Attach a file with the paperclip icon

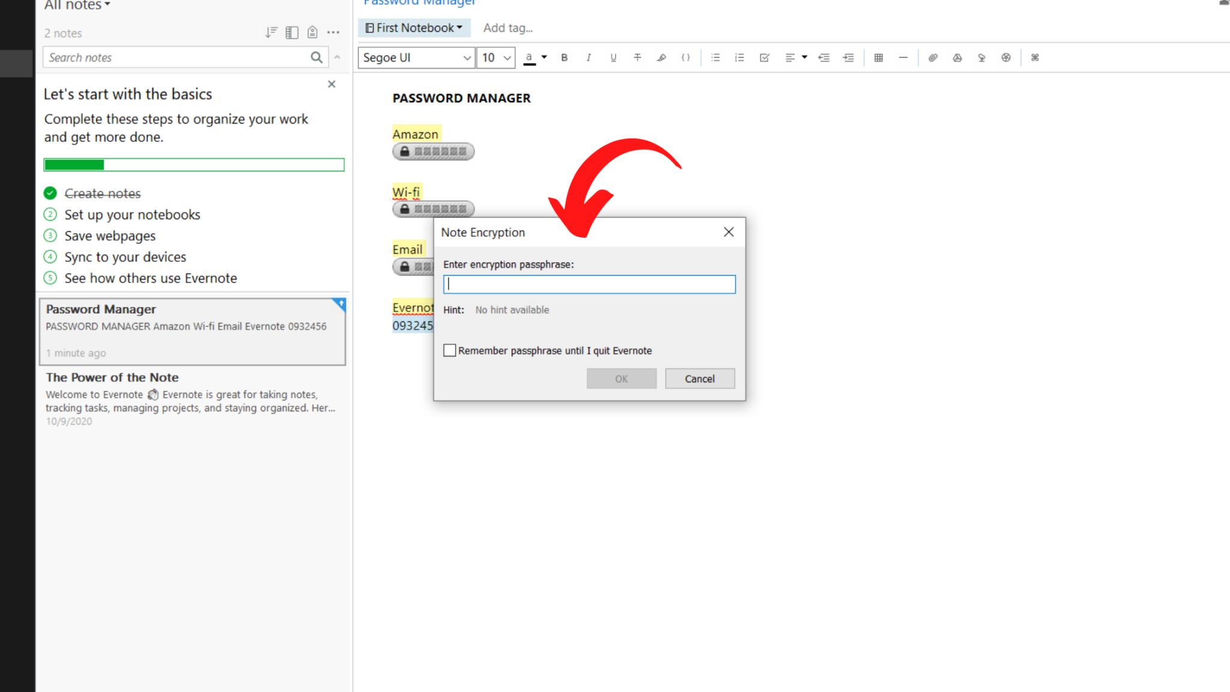point(933,58)
